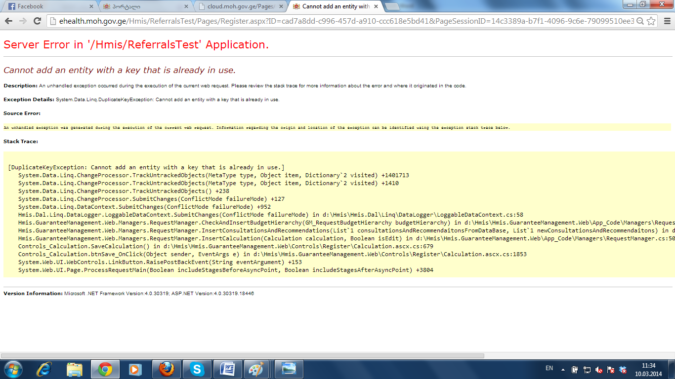Open Paint from the taskbar

256,369
